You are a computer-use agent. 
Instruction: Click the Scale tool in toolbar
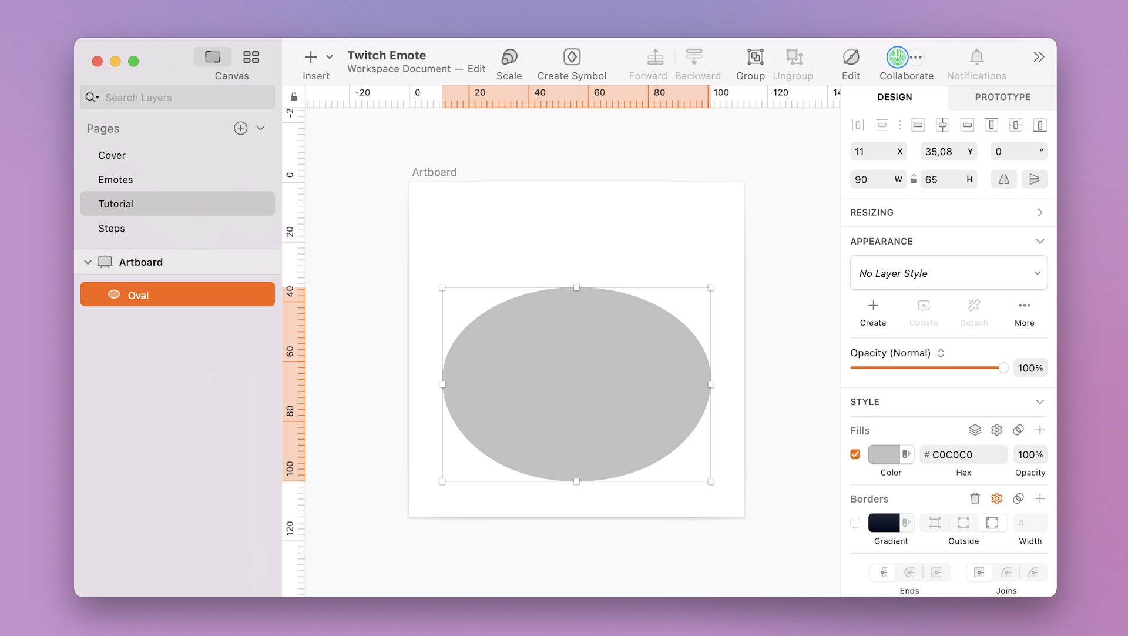pyautogui.click(x=509, y=65)
